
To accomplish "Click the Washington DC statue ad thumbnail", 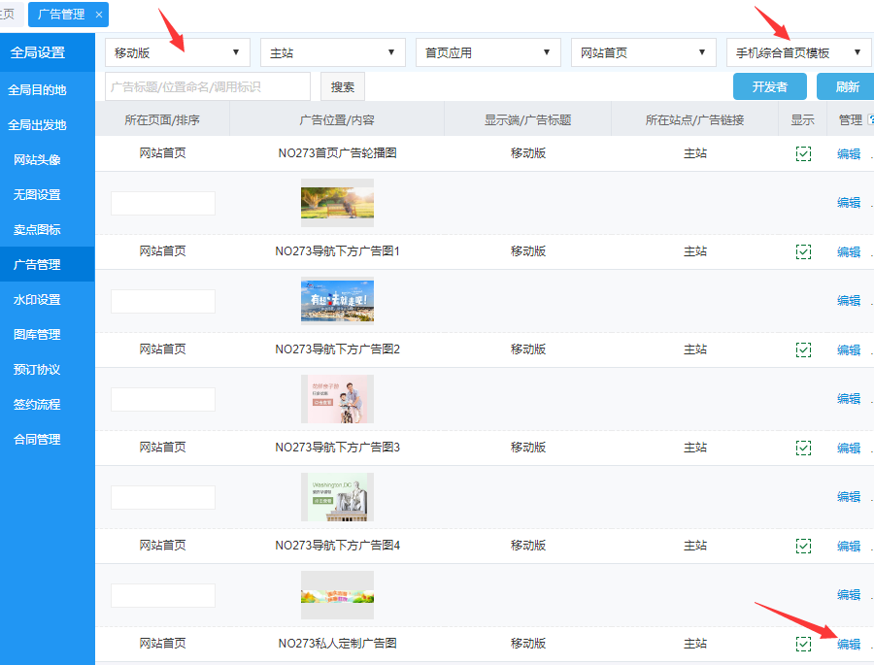I will 337,497.
